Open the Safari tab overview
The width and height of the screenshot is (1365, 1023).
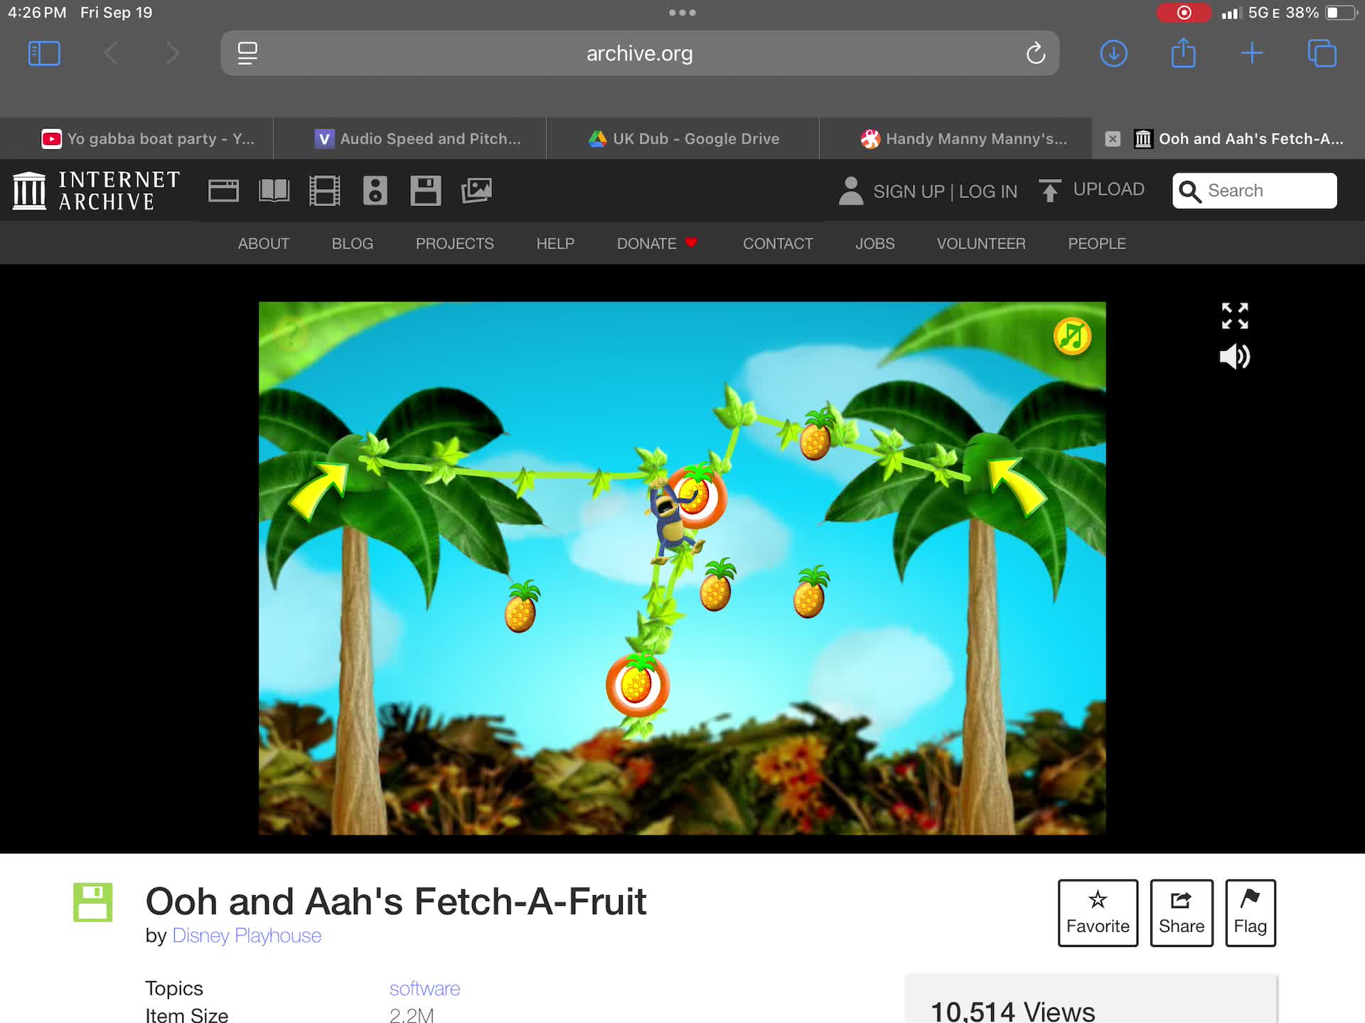[x=1322, y=53]
